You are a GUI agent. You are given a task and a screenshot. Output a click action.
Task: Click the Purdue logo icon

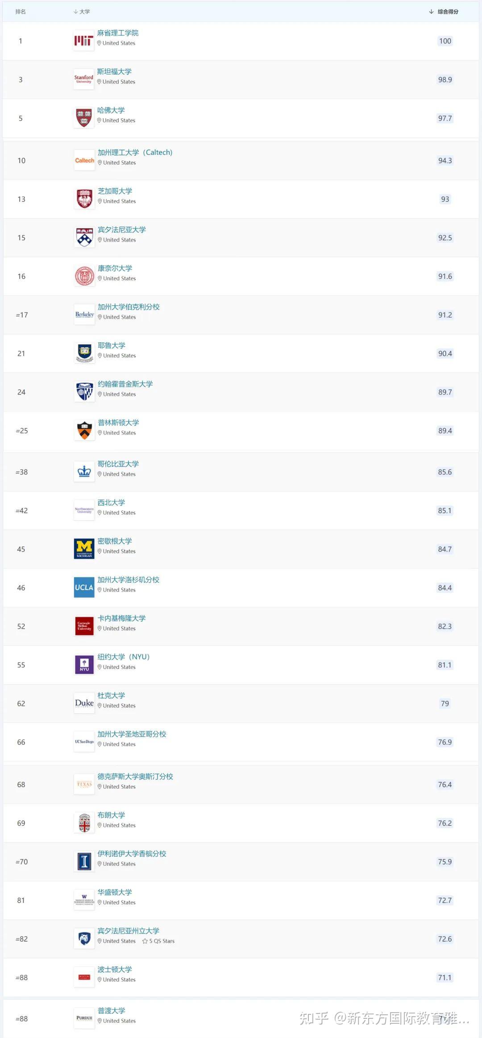pyautogui.click(x=84, y=1019)
